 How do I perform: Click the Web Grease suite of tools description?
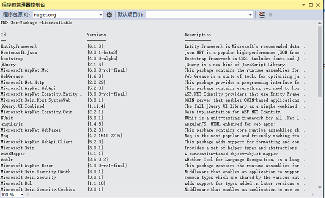point(245,76)
